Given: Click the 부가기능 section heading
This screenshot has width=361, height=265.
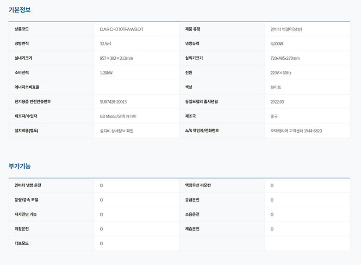Looking at the screenshot, I should coord(19,166).
